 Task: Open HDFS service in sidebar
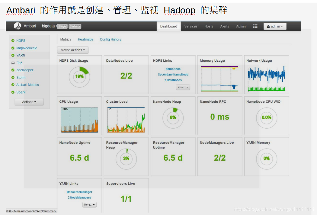pos(21,41)
